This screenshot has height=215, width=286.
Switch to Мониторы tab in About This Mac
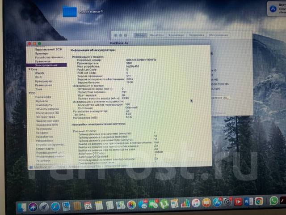tap(156, 35)
